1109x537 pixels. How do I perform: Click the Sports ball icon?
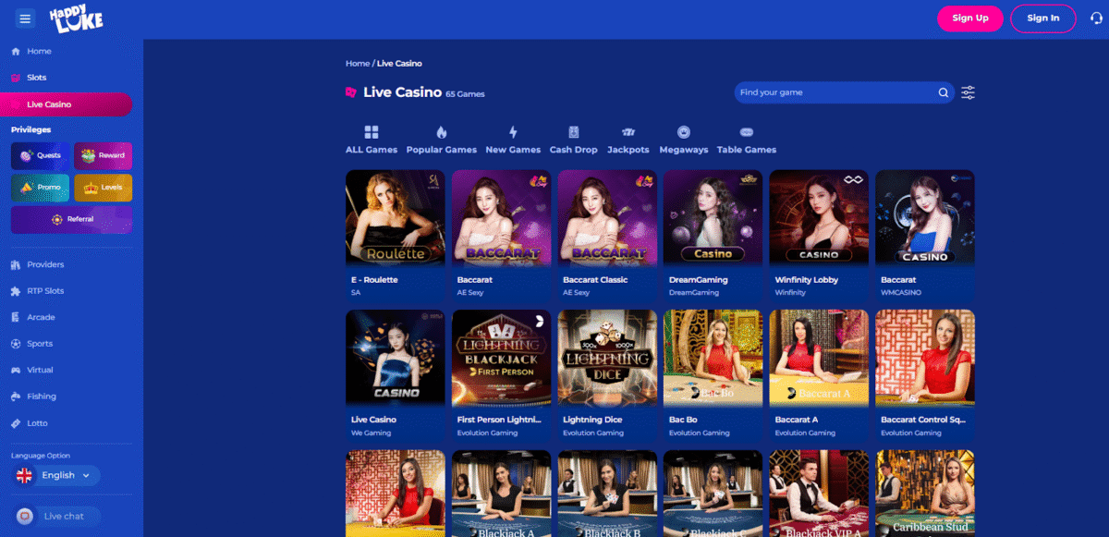[16, 344]
